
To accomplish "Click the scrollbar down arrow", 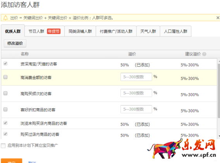I will point(219,136).
